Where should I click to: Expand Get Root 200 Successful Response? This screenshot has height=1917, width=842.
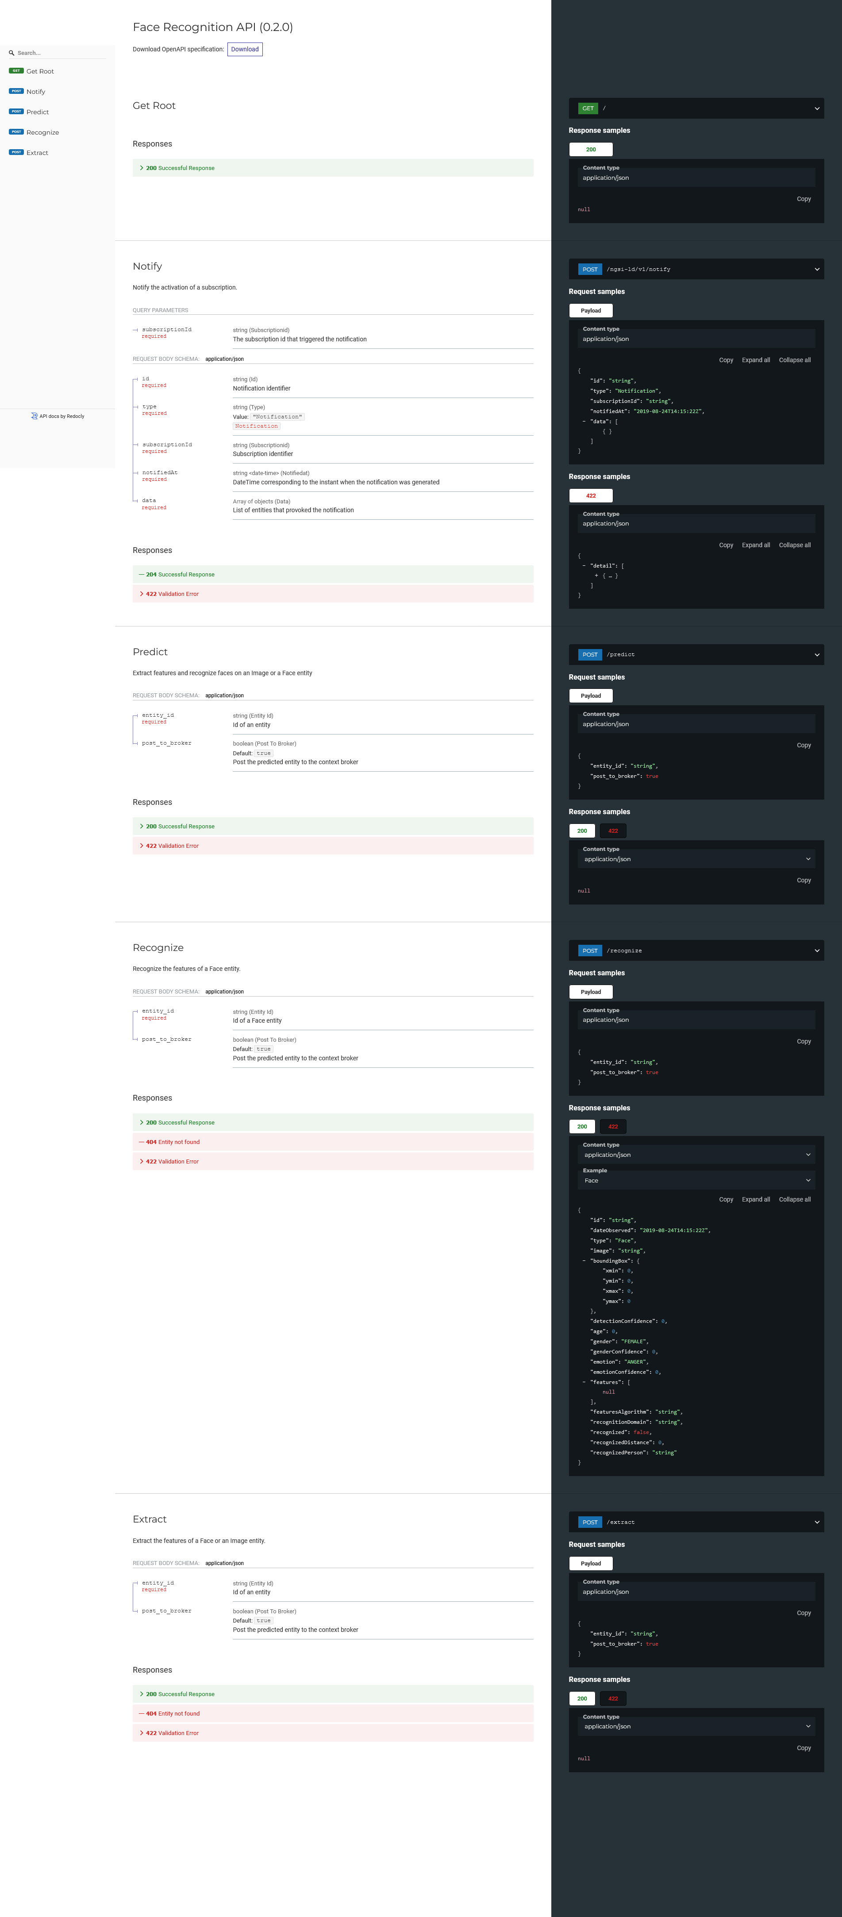332,167
